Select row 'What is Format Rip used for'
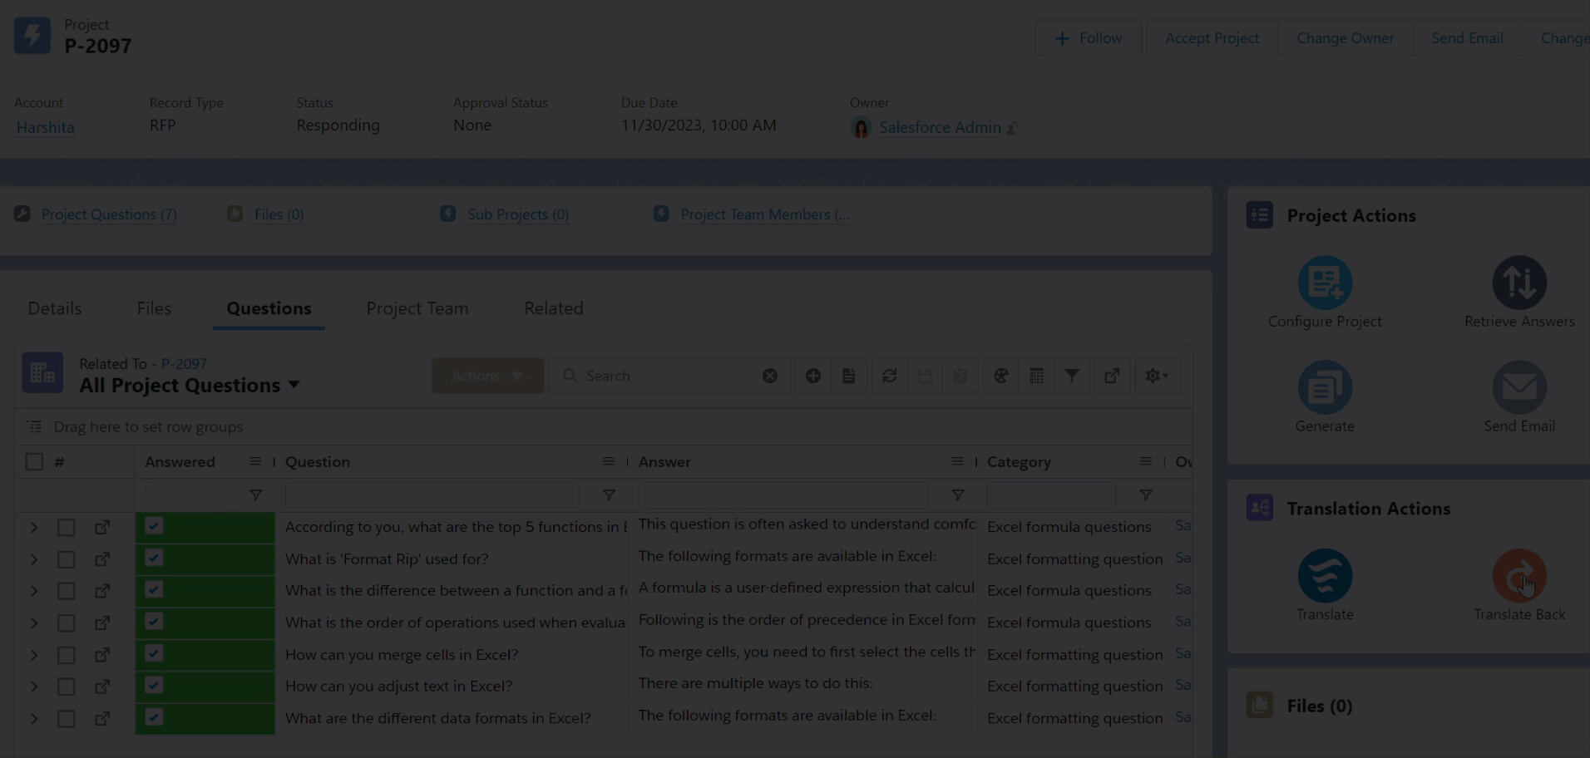This screenshot has width=1590, height=758. (x=66, y=559)
